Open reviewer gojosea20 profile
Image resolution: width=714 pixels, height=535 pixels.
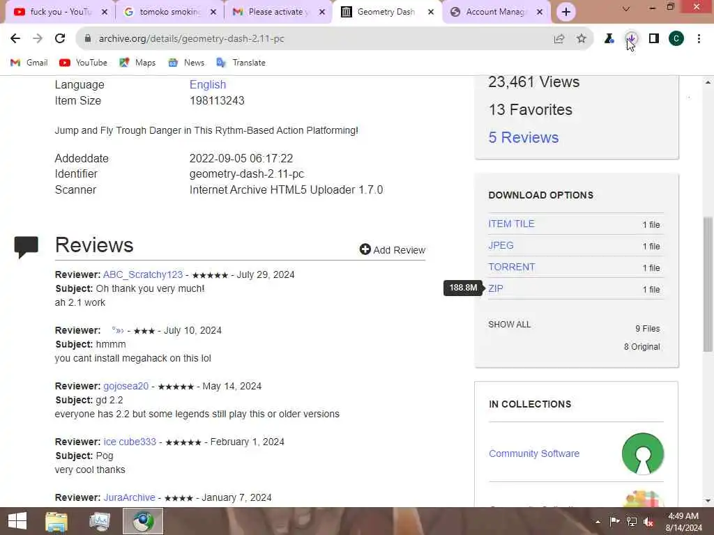click(x=126, y=386)
